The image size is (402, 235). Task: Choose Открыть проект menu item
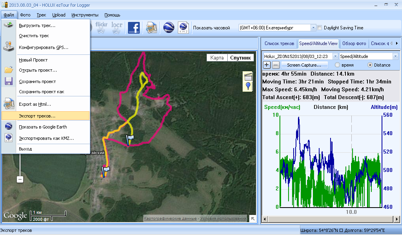coord(46,70)
